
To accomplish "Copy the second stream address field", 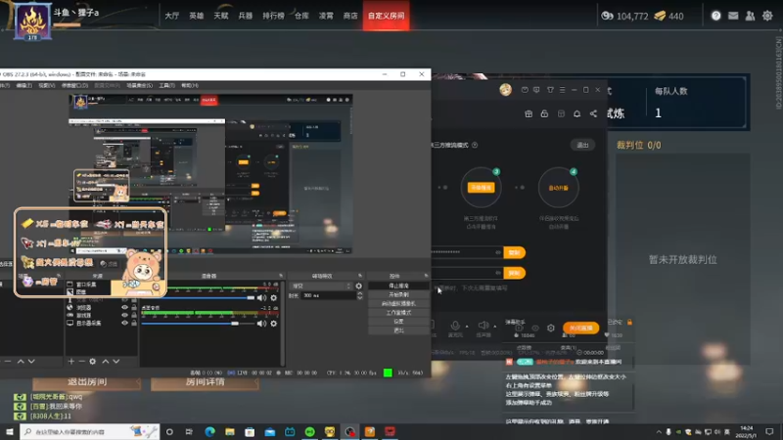I will click(514, 273).
